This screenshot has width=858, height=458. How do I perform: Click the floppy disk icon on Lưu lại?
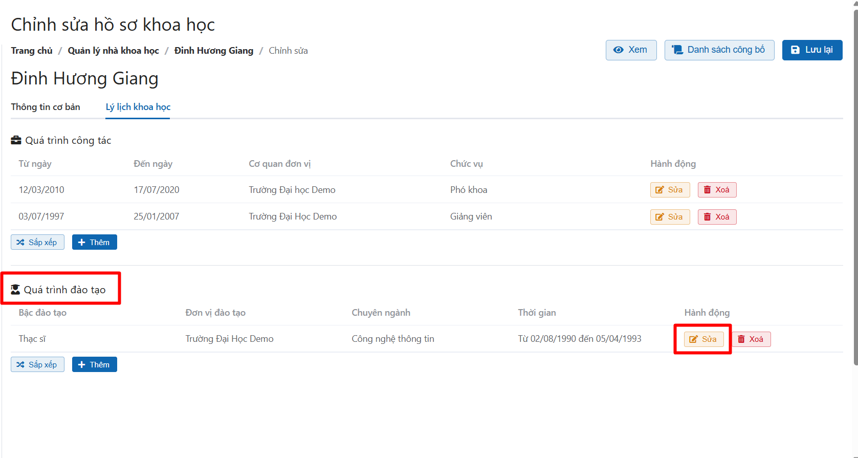coord(795,50)
